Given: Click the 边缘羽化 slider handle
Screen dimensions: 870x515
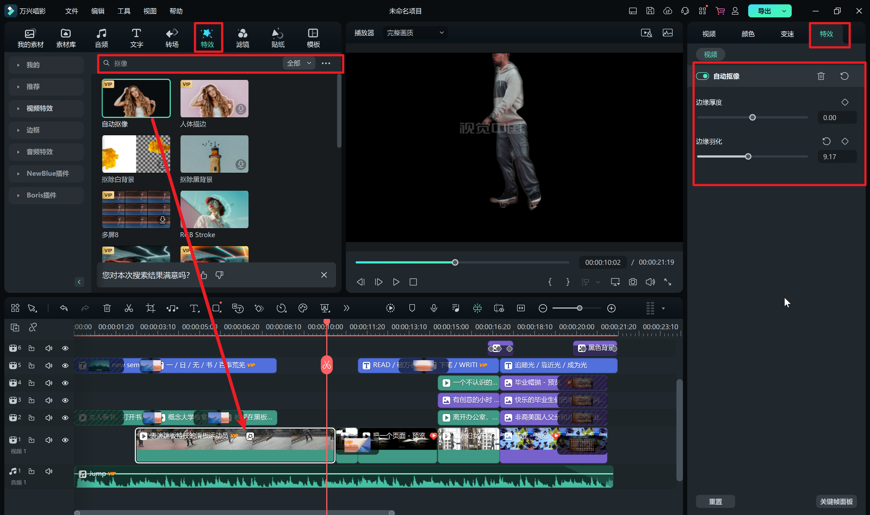Looking at the screenshot, I should [748, 156].
